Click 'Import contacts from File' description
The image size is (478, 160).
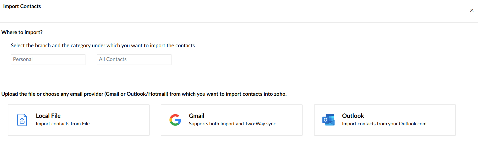(63, 124)
